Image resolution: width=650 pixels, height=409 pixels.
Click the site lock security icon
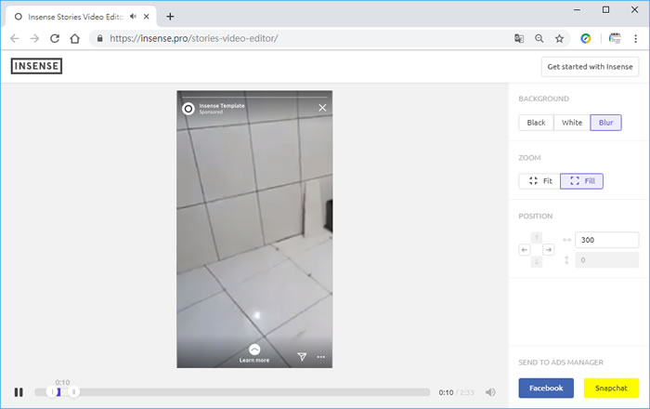[99, 39]
